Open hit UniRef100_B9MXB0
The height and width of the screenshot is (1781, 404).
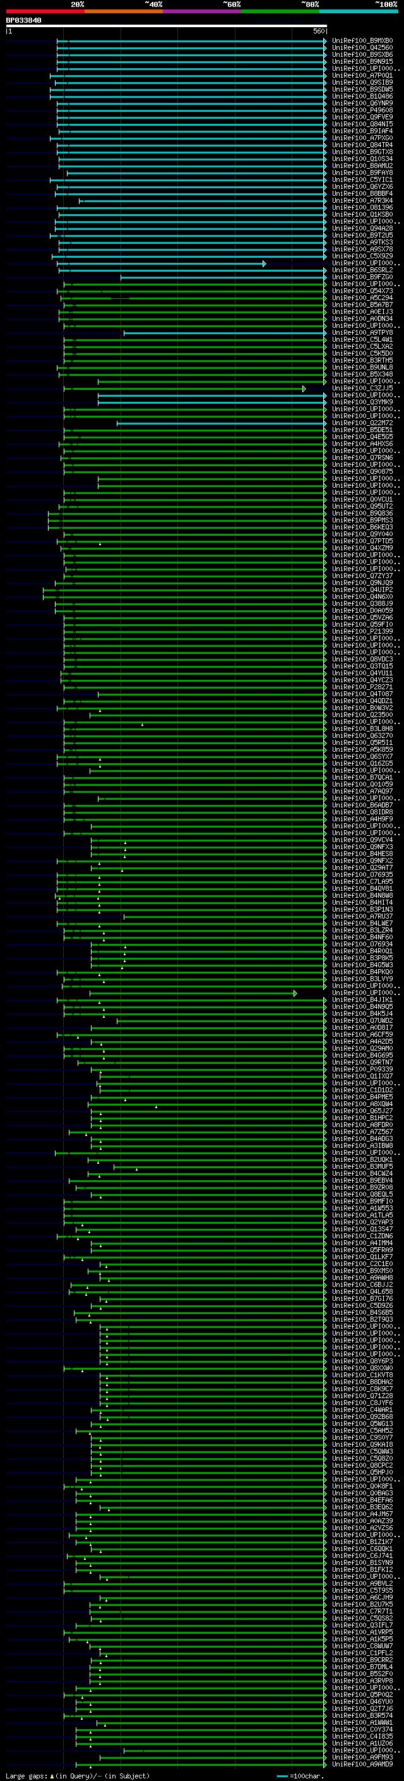click(362, 41)
